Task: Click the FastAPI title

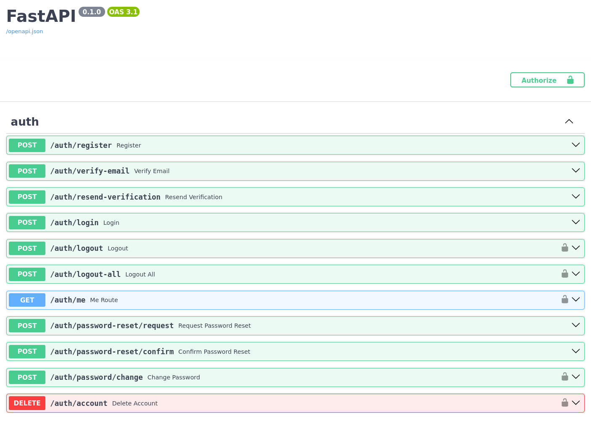Action: tap(41, 16)
